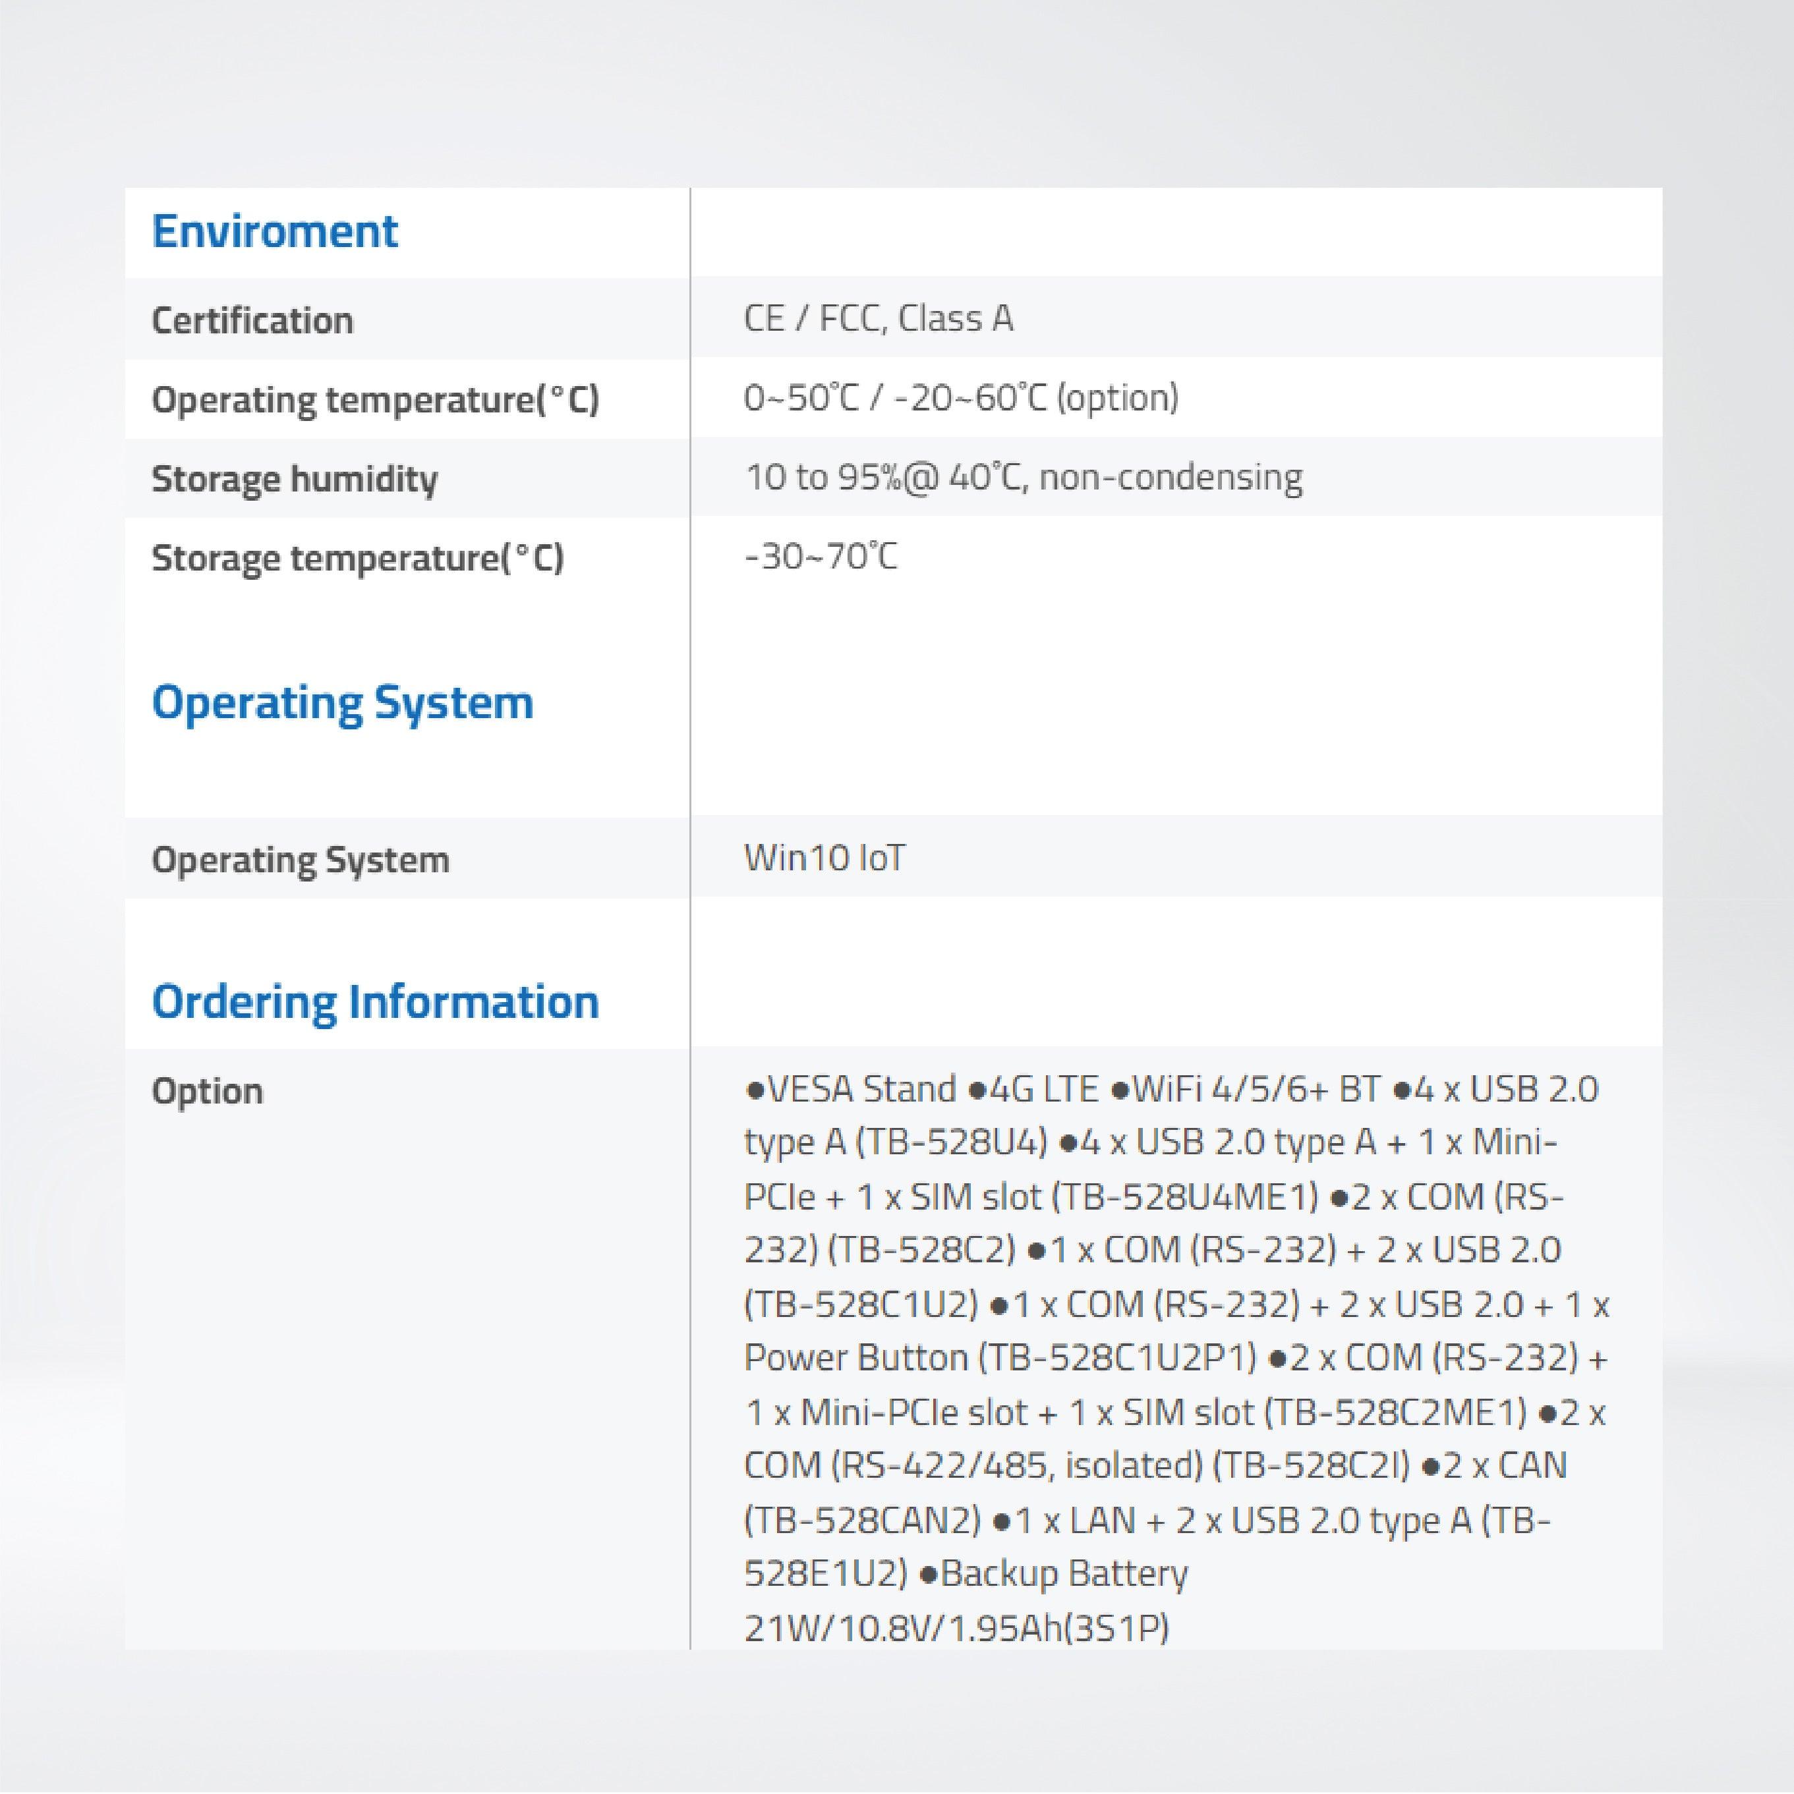Select the Certification row label
The height and width of the screenshot is (1794, 1794).
pos(252,320)
